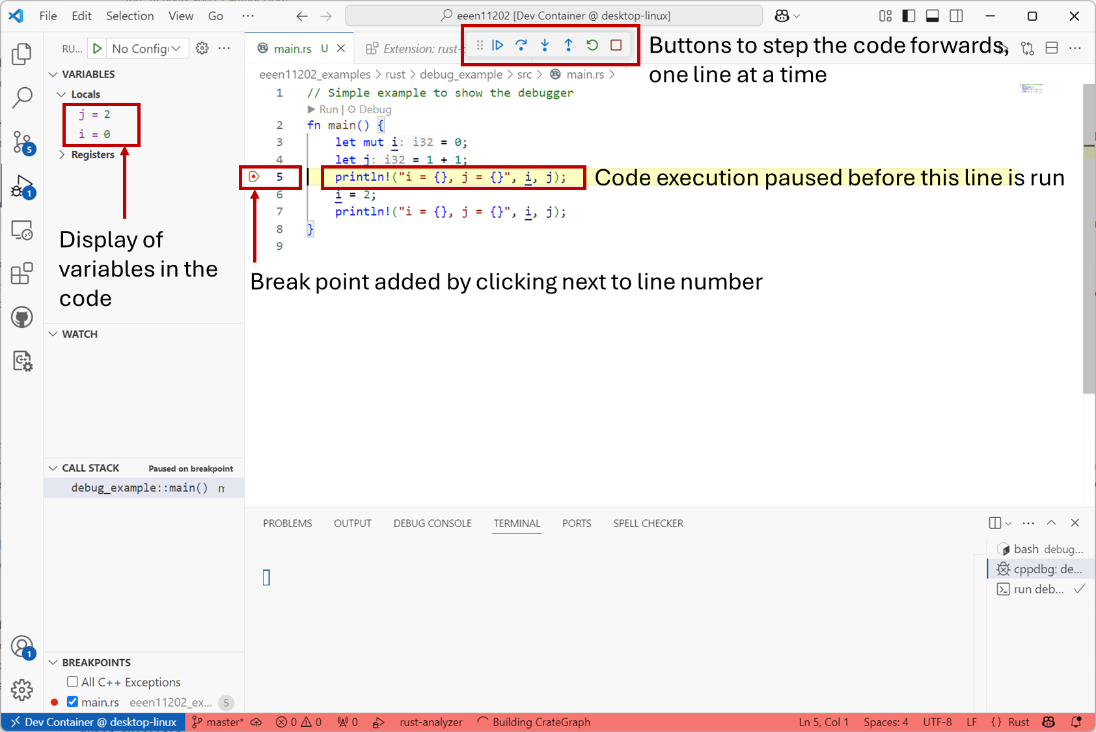Open the Selection menu
The height and width of the screenshot is (732, 1096).
pos(130,16)
